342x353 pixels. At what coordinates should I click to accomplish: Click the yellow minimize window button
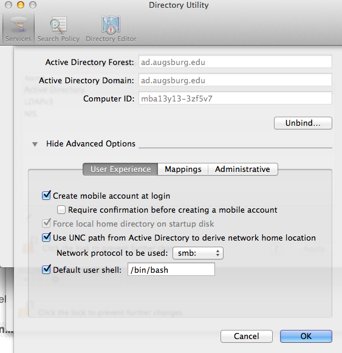pyautogui.click(x=21, y=5)
